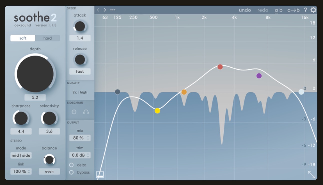
Task: Click the version 1.1.3 text
Action: coord(46,25)
